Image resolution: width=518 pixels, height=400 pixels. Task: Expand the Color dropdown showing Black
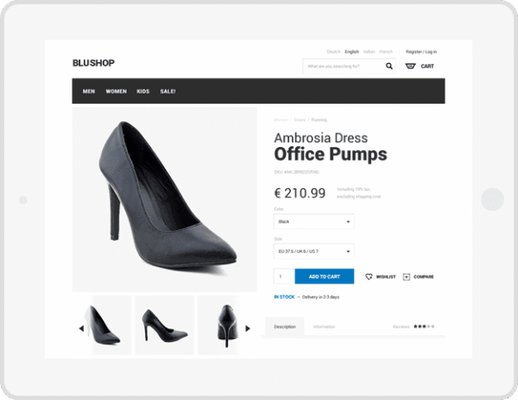click(x=313, y=222)
